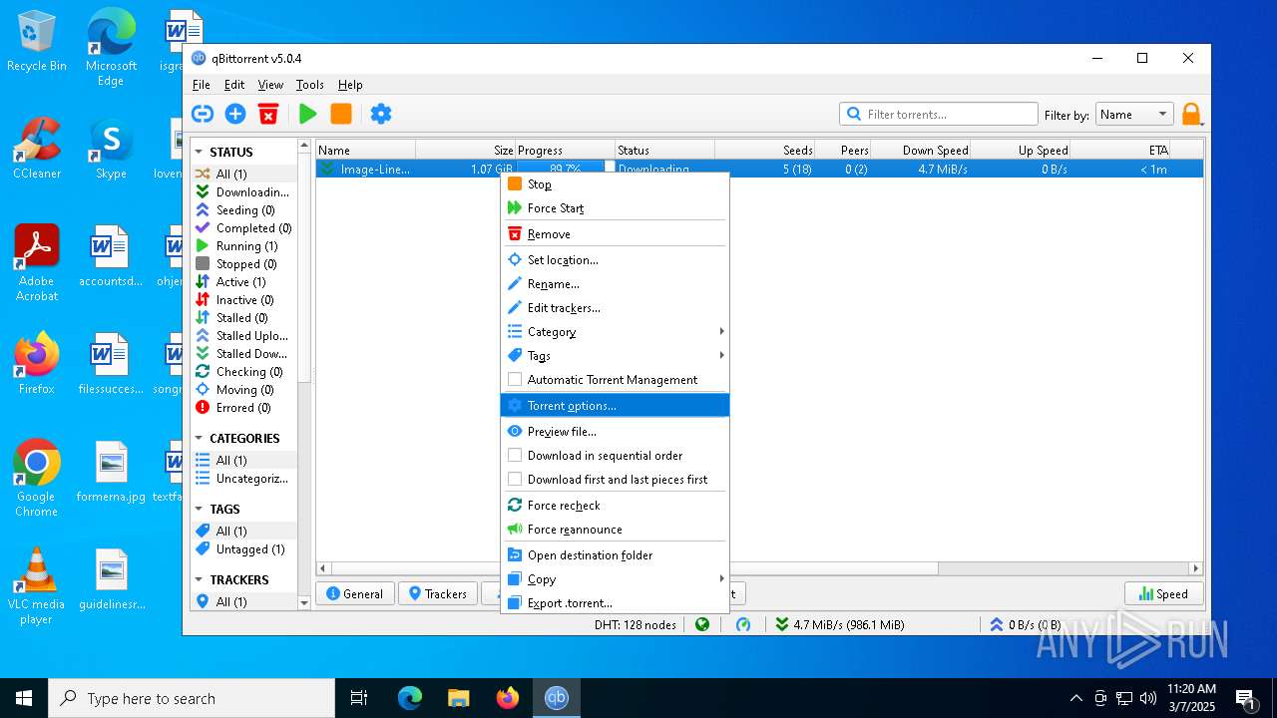Click the green Start toolbar icon
Viewport: 1277px width, 718px height.
pyautogui.click(x=308, y=114)
